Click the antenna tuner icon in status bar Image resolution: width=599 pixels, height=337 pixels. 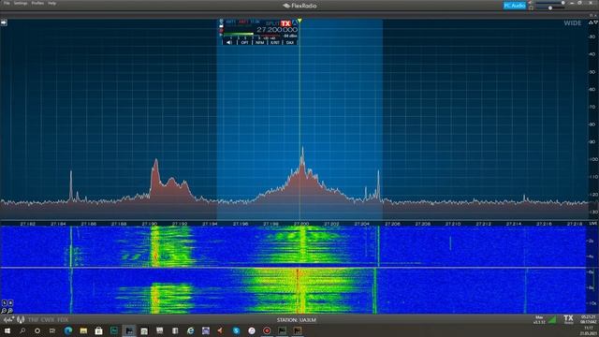click(21, 320)
